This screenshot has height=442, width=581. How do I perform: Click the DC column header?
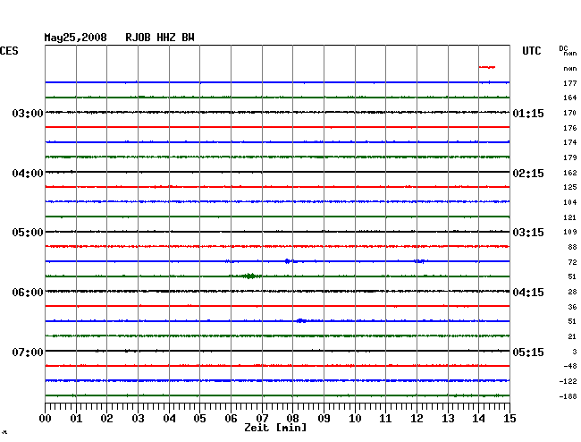563,48
